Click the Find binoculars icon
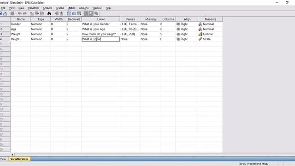This screenshot has width=295, height=166. [49, 13]
